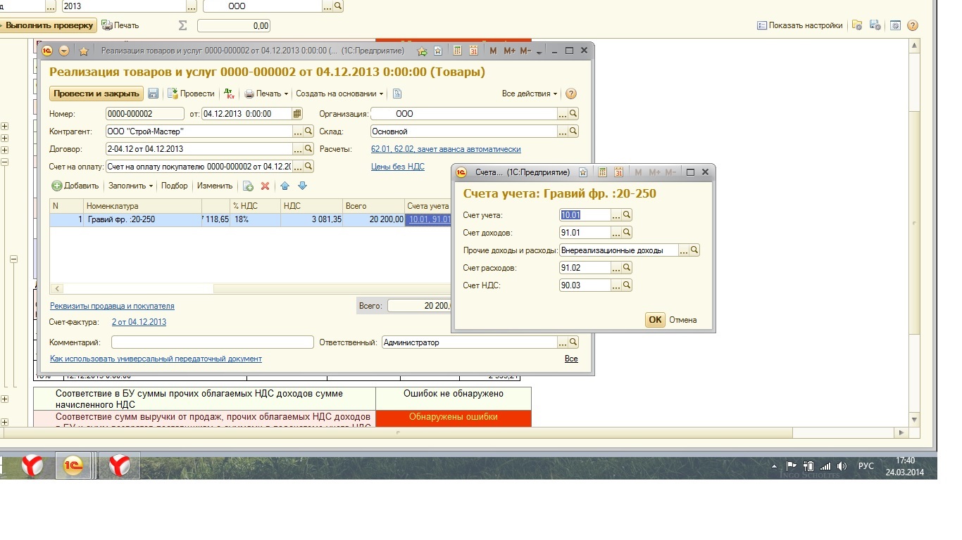Click the Счета учета cell link 10.01, 91.01
This screenshot has height=540, width=962.
tap(430, 219)
